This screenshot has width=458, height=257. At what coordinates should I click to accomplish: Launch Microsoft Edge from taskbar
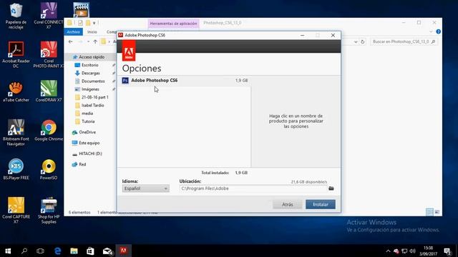coord(57,251)
